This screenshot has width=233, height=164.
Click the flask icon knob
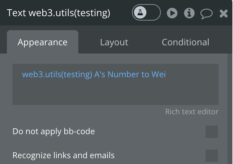pos(140,12)
